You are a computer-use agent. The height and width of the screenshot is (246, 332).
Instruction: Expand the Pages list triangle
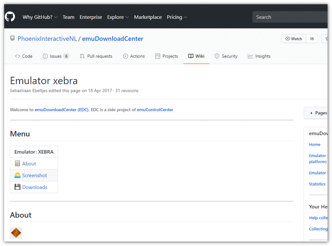click(x=312, y=113)
